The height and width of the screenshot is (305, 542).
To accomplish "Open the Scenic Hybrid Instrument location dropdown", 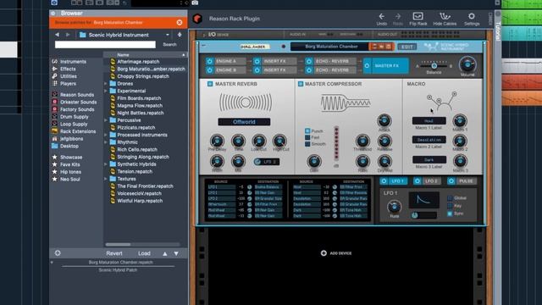I will (168, 35).
